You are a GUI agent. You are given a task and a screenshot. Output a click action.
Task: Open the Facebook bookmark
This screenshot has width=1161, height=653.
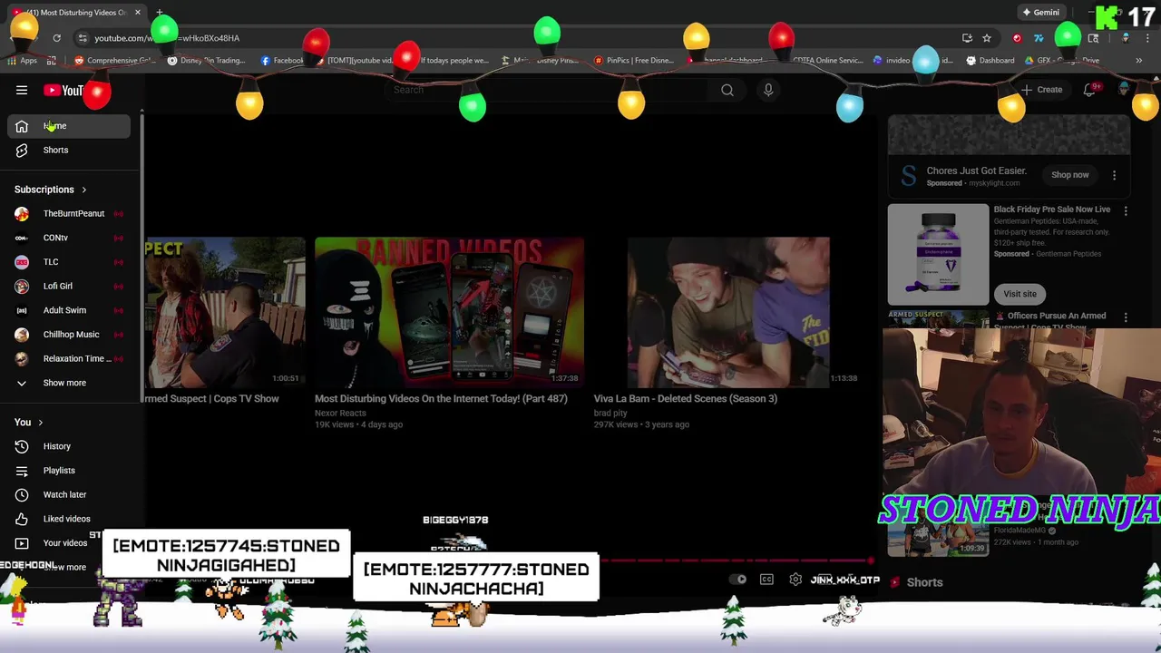(282, 61)
